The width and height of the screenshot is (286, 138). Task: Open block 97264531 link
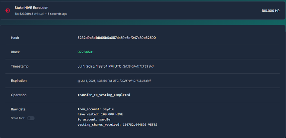click(x=86, y=52)
